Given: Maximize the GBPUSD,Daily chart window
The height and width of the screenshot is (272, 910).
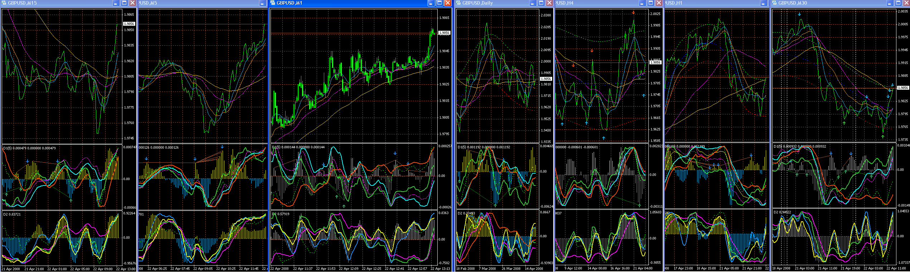Looking at the screenshot, I should point(541,3).
